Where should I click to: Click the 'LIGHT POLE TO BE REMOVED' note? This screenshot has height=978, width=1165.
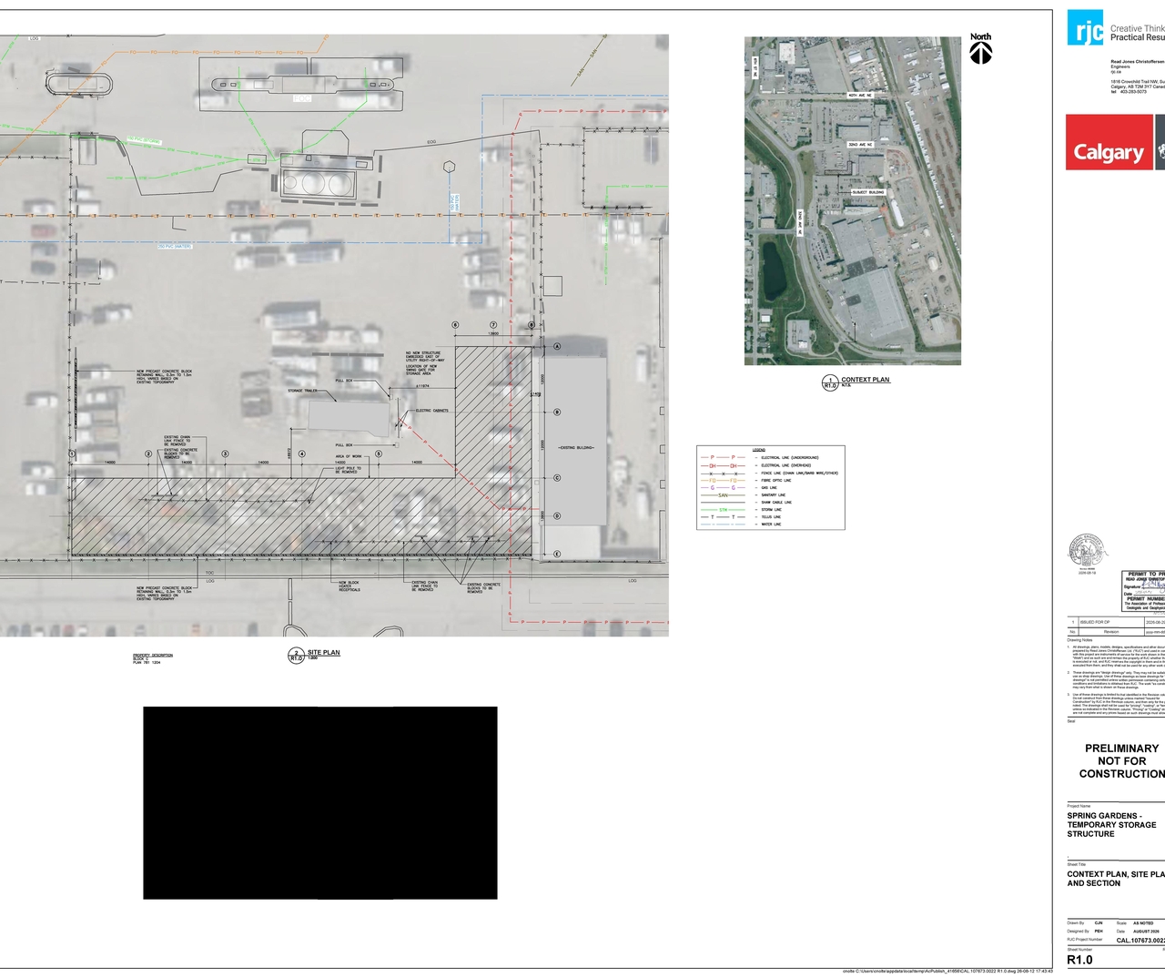coord(348,470)
